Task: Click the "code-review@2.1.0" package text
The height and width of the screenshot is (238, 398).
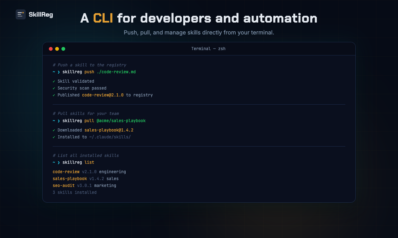Action: point(103,95)
